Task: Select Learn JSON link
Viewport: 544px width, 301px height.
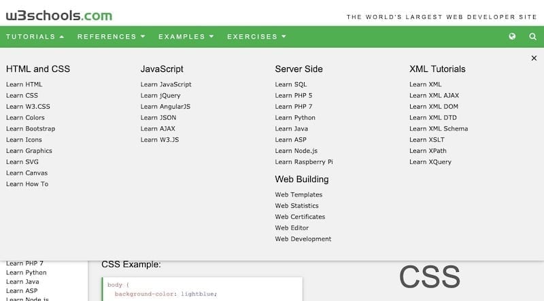Action: coord(158,118)
